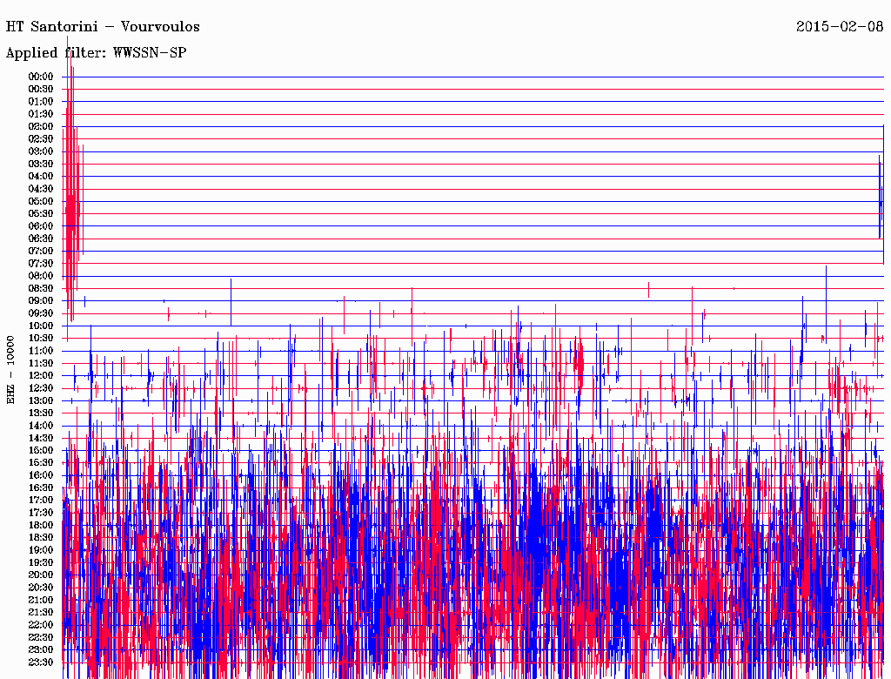Select the 00:00 time label
891x679 pixels.
(41, 77)
